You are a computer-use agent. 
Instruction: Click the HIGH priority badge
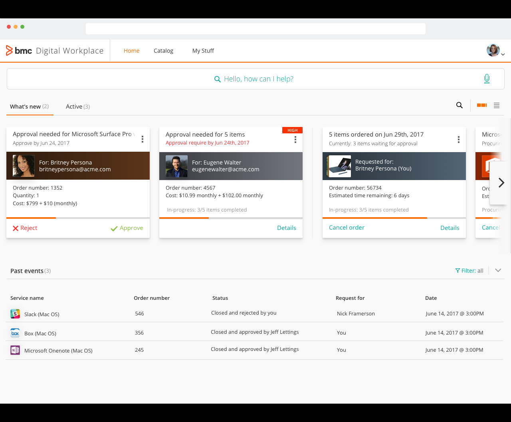292,130
